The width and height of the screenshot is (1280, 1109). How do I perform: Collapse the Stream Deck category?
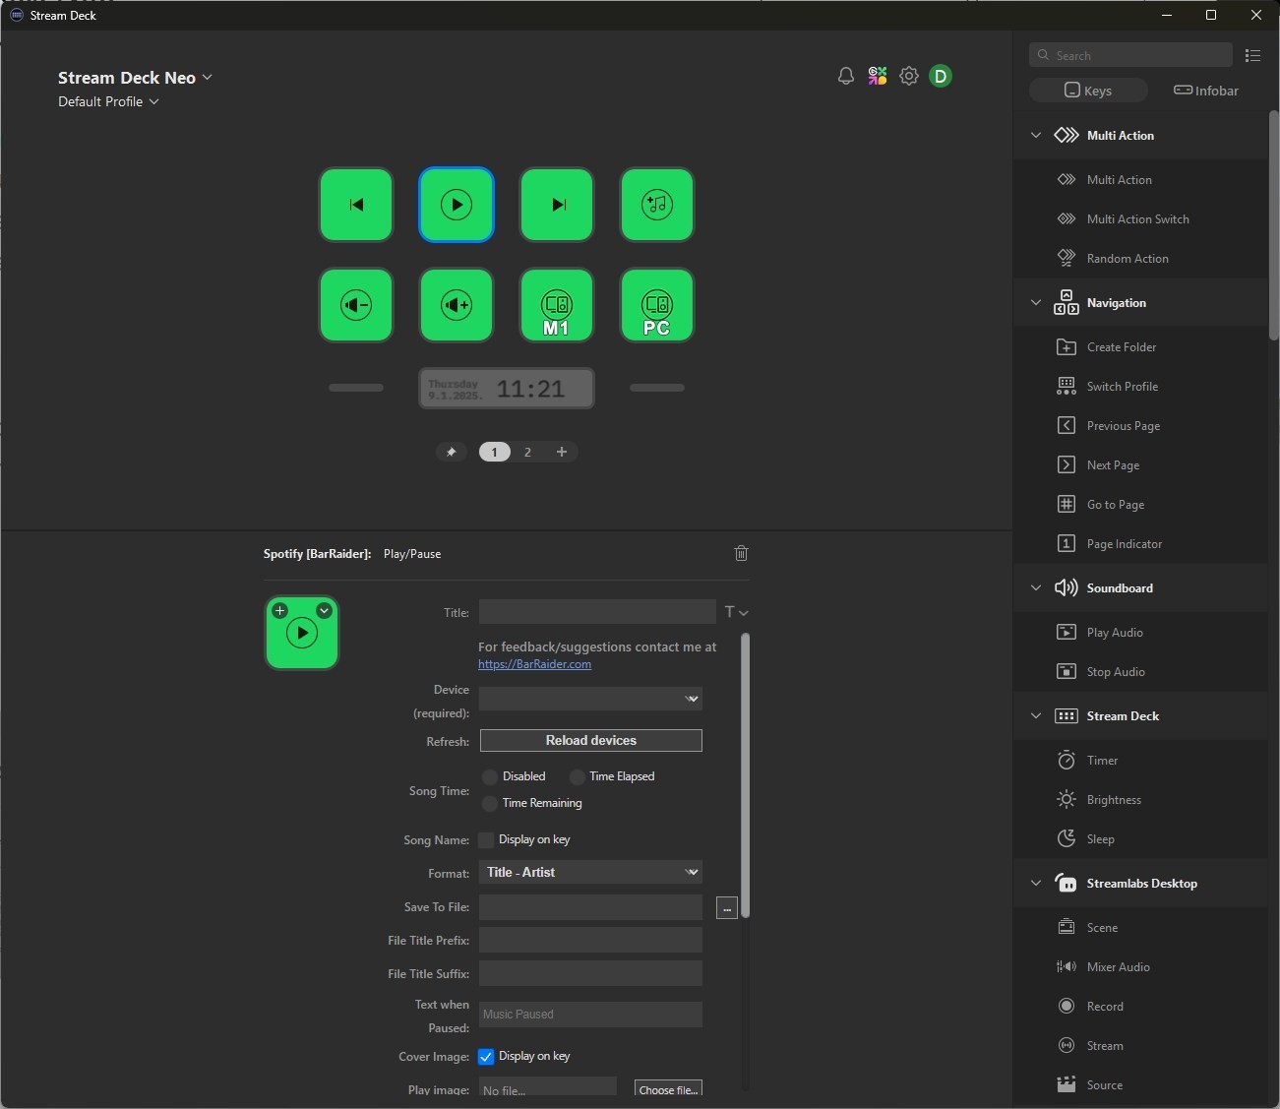point(1035,716)
